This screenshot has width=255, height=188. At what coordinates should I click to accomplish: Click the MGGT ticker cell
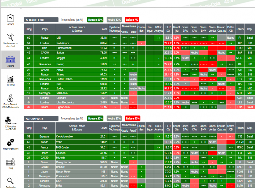240,58
